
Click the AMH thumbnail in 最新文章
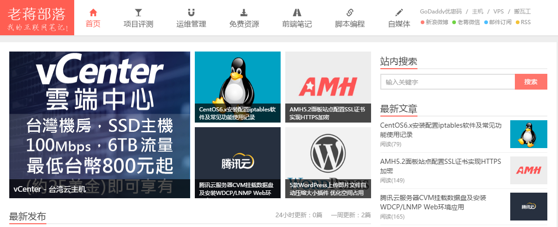(529, 170)
